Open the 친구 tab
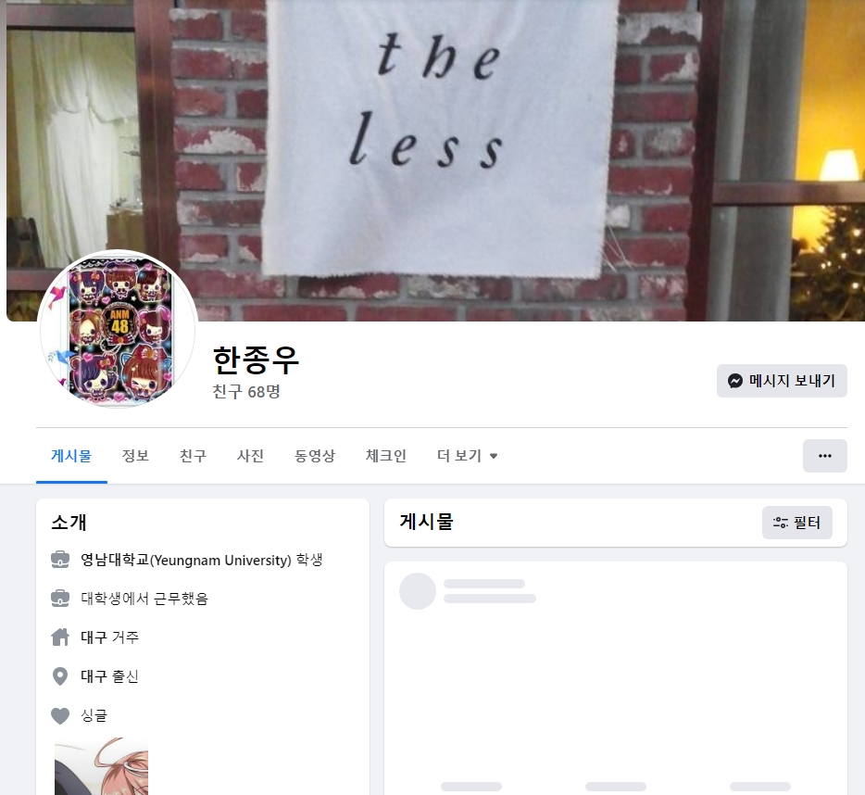 click(x=193, y=456)
